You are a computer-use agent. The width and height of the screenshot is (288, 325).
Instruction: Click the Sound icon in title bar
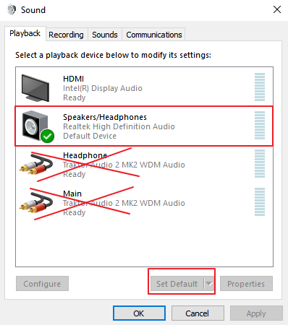12,10
